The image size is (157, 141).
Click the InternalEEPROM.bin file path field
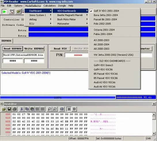click(23, 55)
